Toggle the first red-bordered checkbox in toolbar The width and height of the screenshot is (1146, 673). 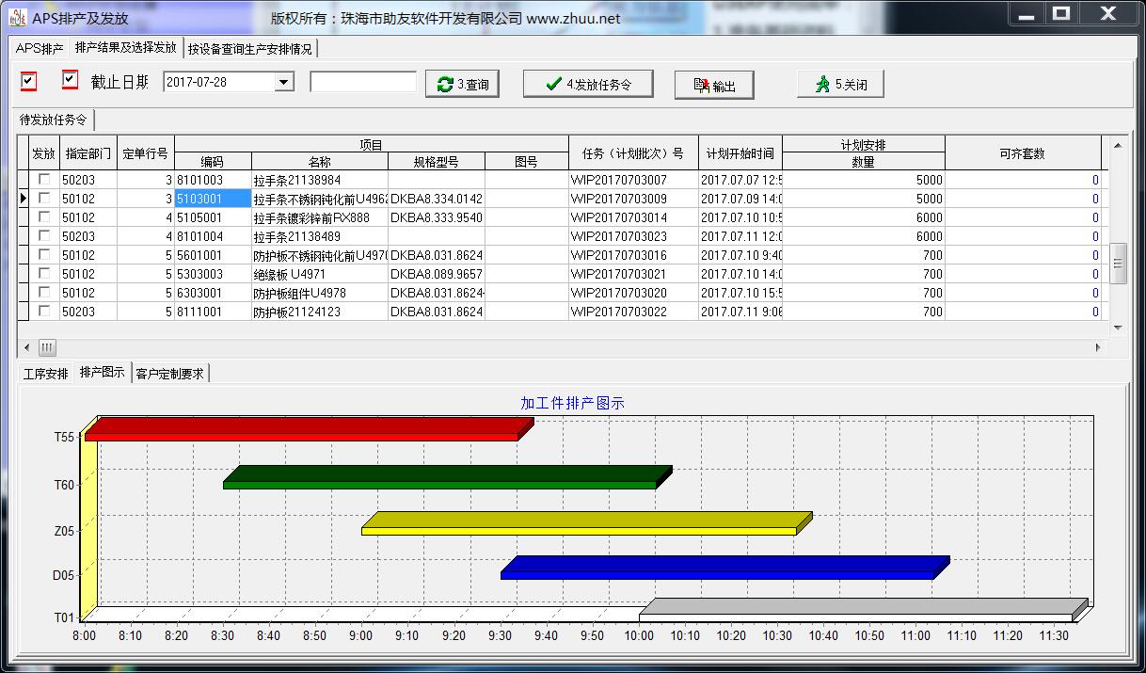click(x=29, y=82)
